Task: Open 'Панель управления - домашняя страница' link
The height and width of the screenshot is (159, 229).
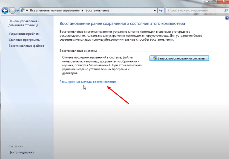Action: tap(23, 23)
